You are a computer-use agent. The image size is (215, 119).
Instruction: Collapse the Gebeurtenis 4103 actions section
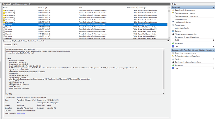213,50
